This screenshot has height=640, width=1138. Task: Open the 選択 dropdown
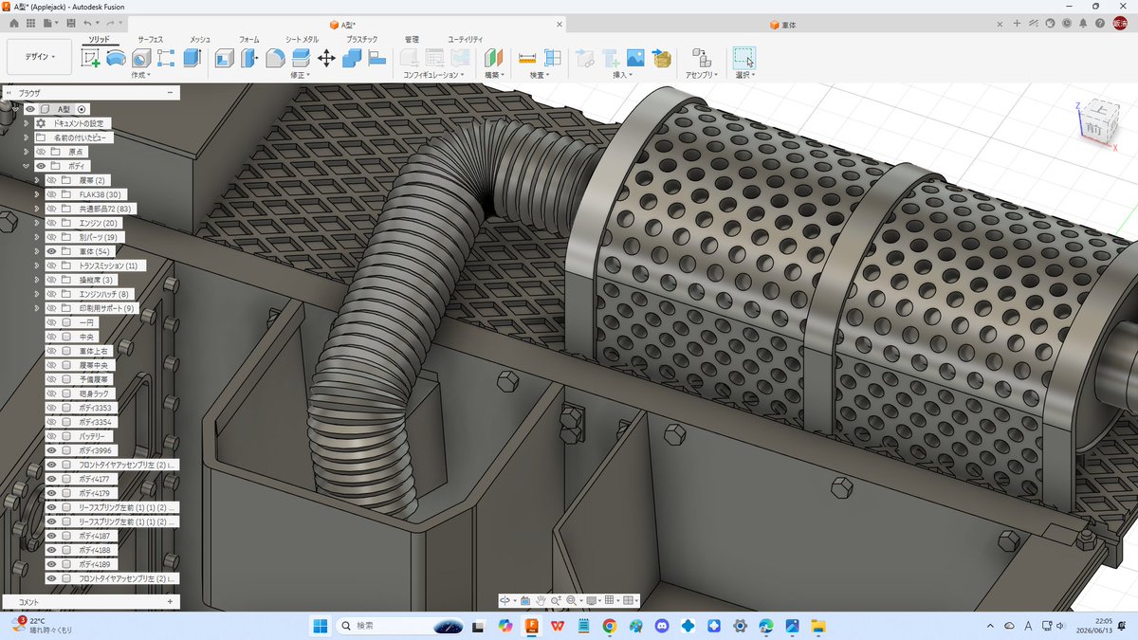tap(744, 75)
